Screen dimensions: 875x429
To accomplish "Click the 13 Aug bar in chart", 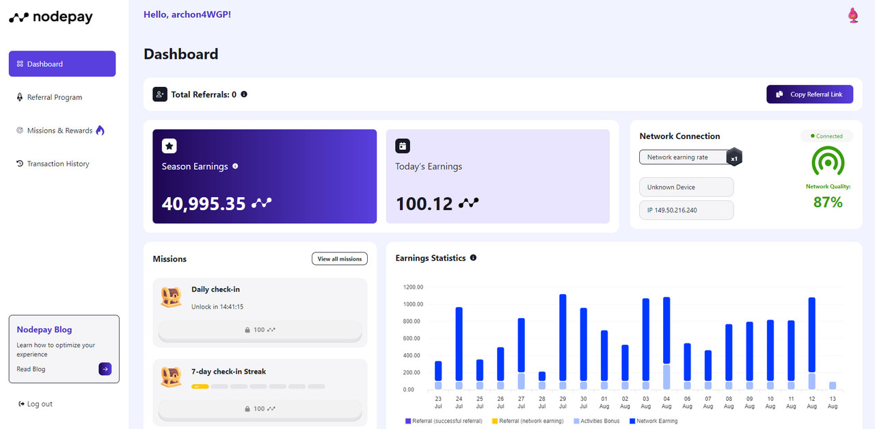I will [833, 386].
